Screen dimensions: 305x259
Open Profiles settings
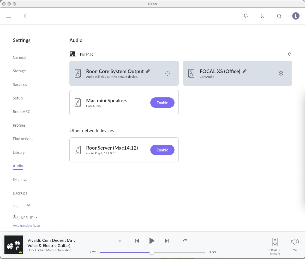click(19, 125)
